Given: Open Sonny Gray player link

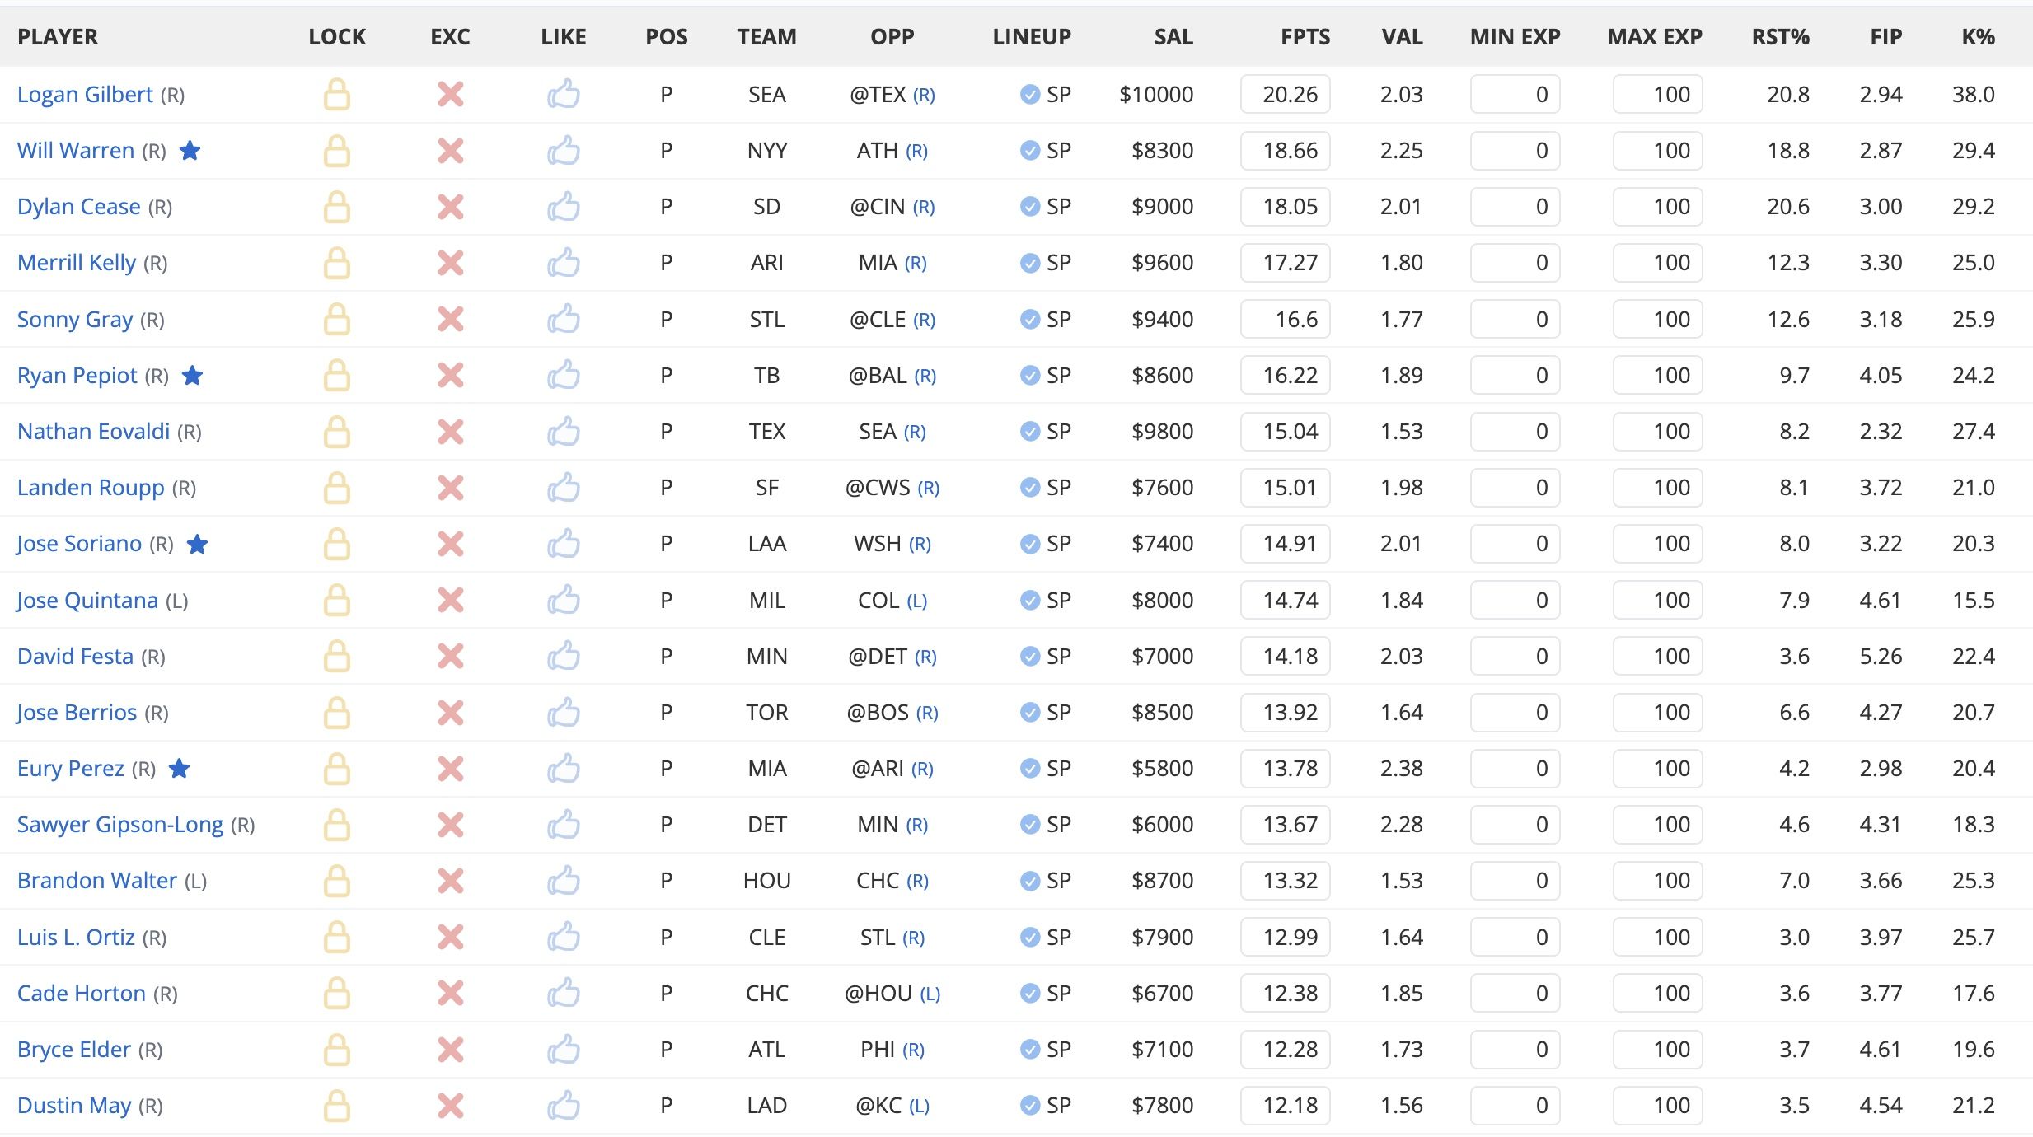Looking at the screenshot, I should pos(75,320).
